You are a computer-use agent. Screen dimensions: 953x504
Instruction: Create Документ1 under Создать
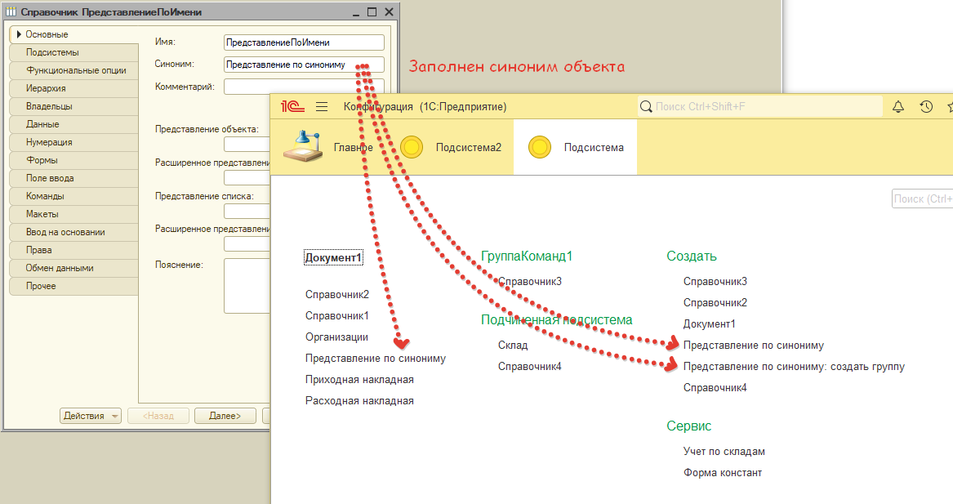709,324
